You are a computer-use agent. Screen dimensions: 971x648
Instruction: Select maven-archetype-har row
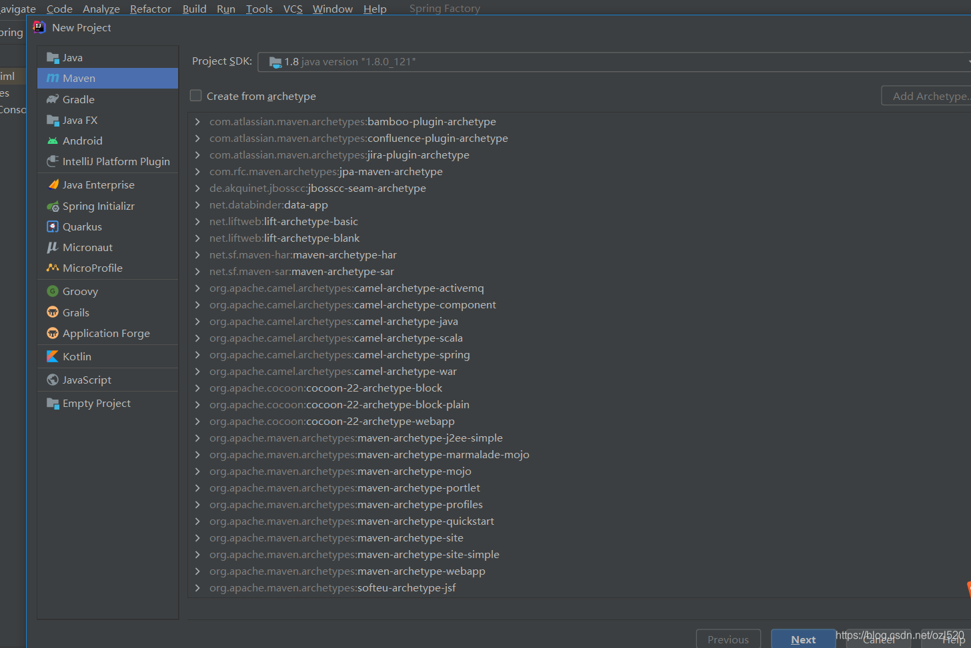[579, 255]
